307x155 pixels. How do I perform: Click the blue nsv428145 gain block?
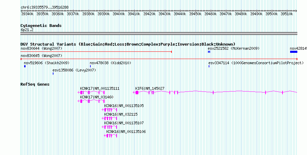[294, 52]
